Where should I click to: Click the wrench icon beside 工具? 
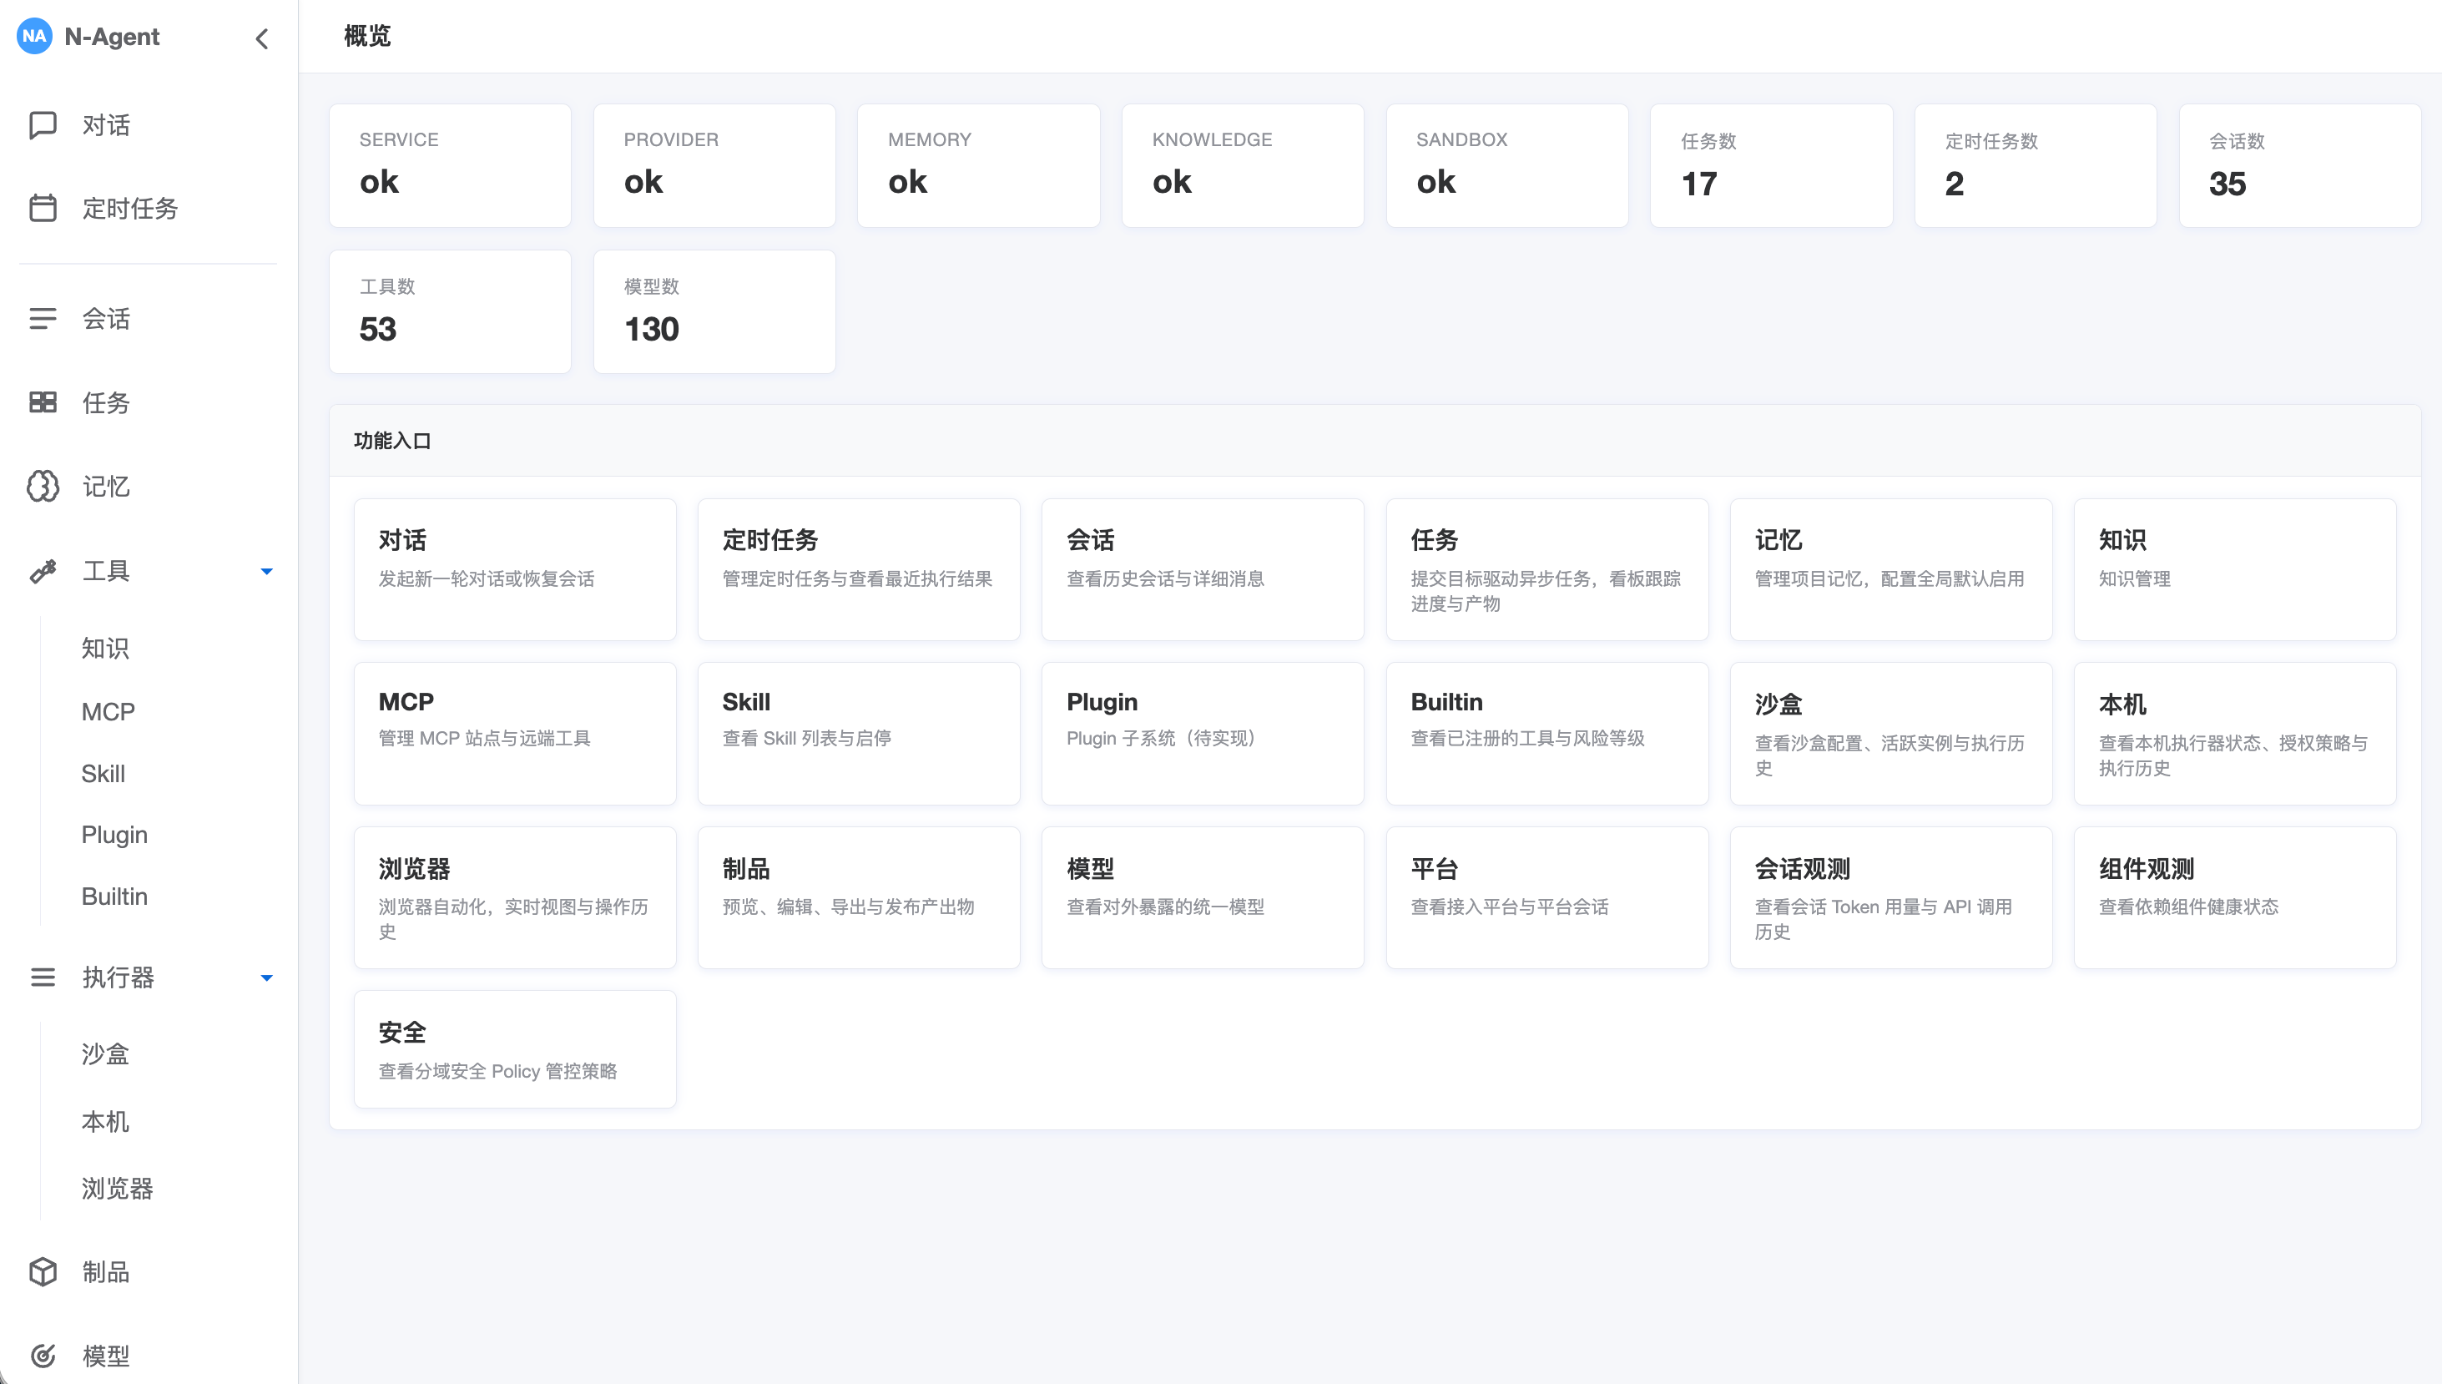pyautogui.click(x=43, y=570)
